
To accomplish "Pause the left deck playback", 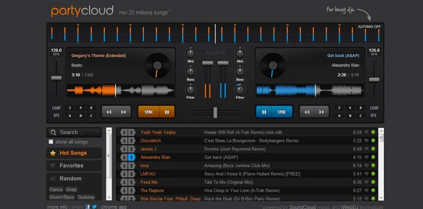I will point(167,112).
